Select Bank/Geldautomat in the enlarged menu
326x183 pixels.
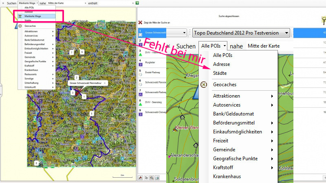point(233,114)
